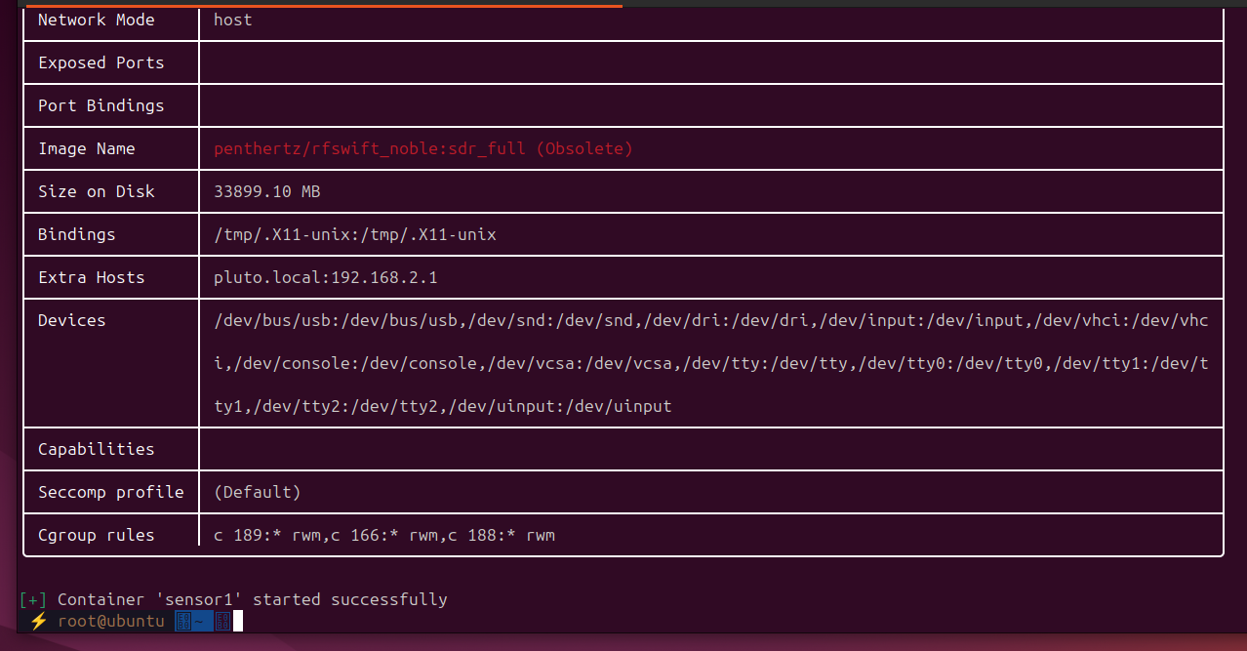Click the Size on Disk value 33899.10 MB
The height and width of the screenshot is (651, 1247).
coord(266,191)
